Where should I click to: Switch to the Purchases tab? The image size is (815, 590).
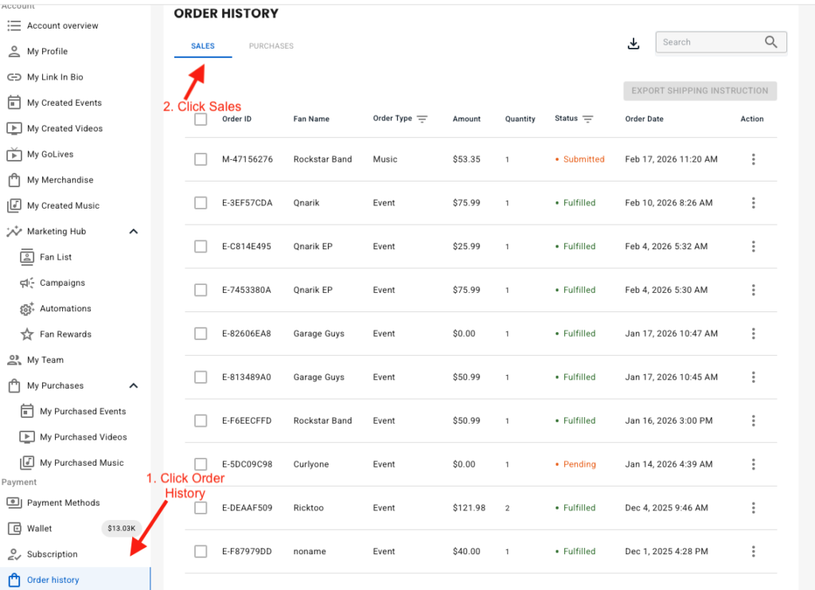click(271, 46)
